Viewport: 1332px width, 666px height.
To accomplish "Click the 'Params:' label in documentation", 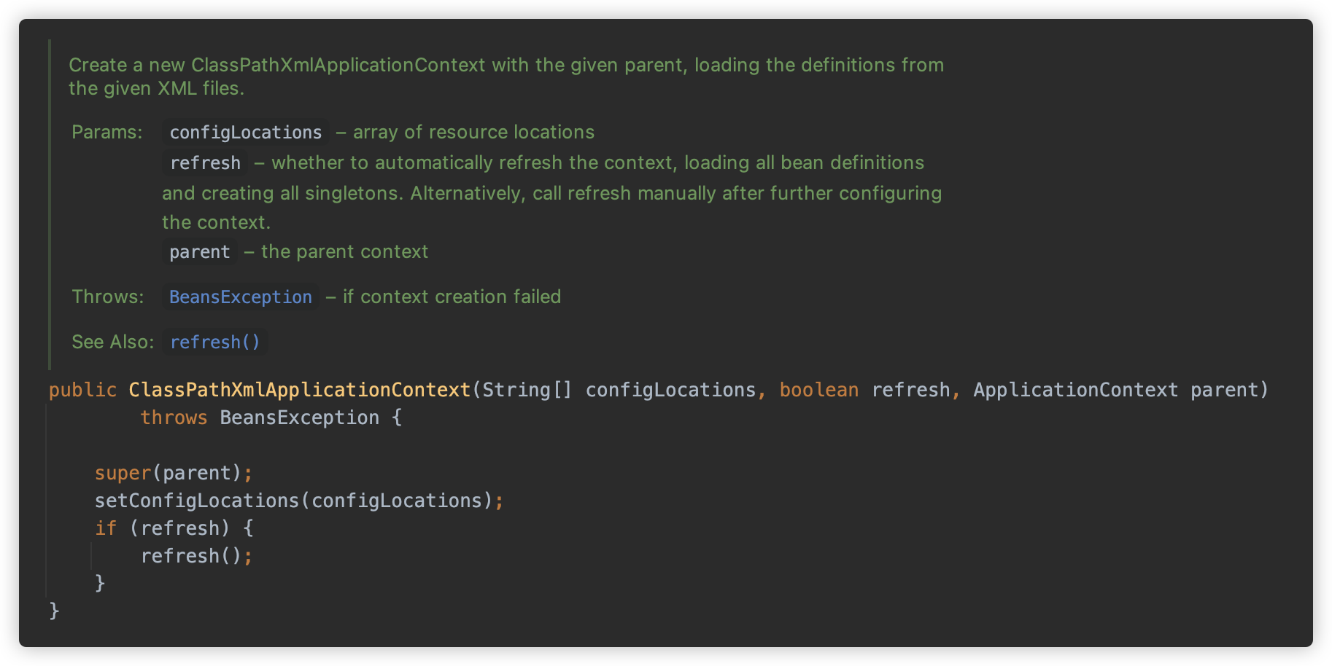I will (x=107, y=132).
